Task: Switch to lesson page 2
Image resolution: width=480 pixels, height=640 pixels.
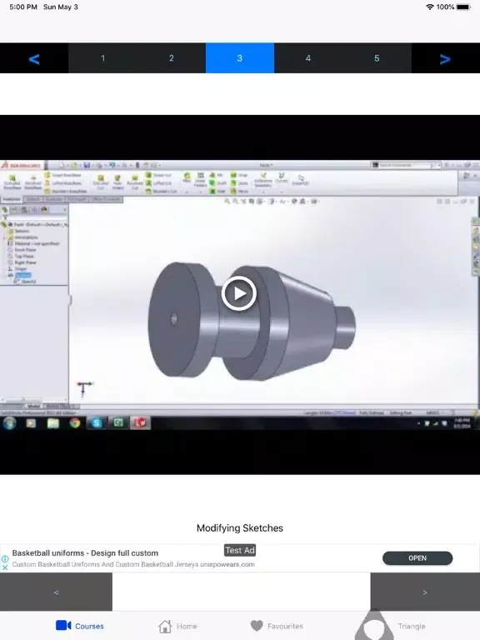Action: point(172,58)
